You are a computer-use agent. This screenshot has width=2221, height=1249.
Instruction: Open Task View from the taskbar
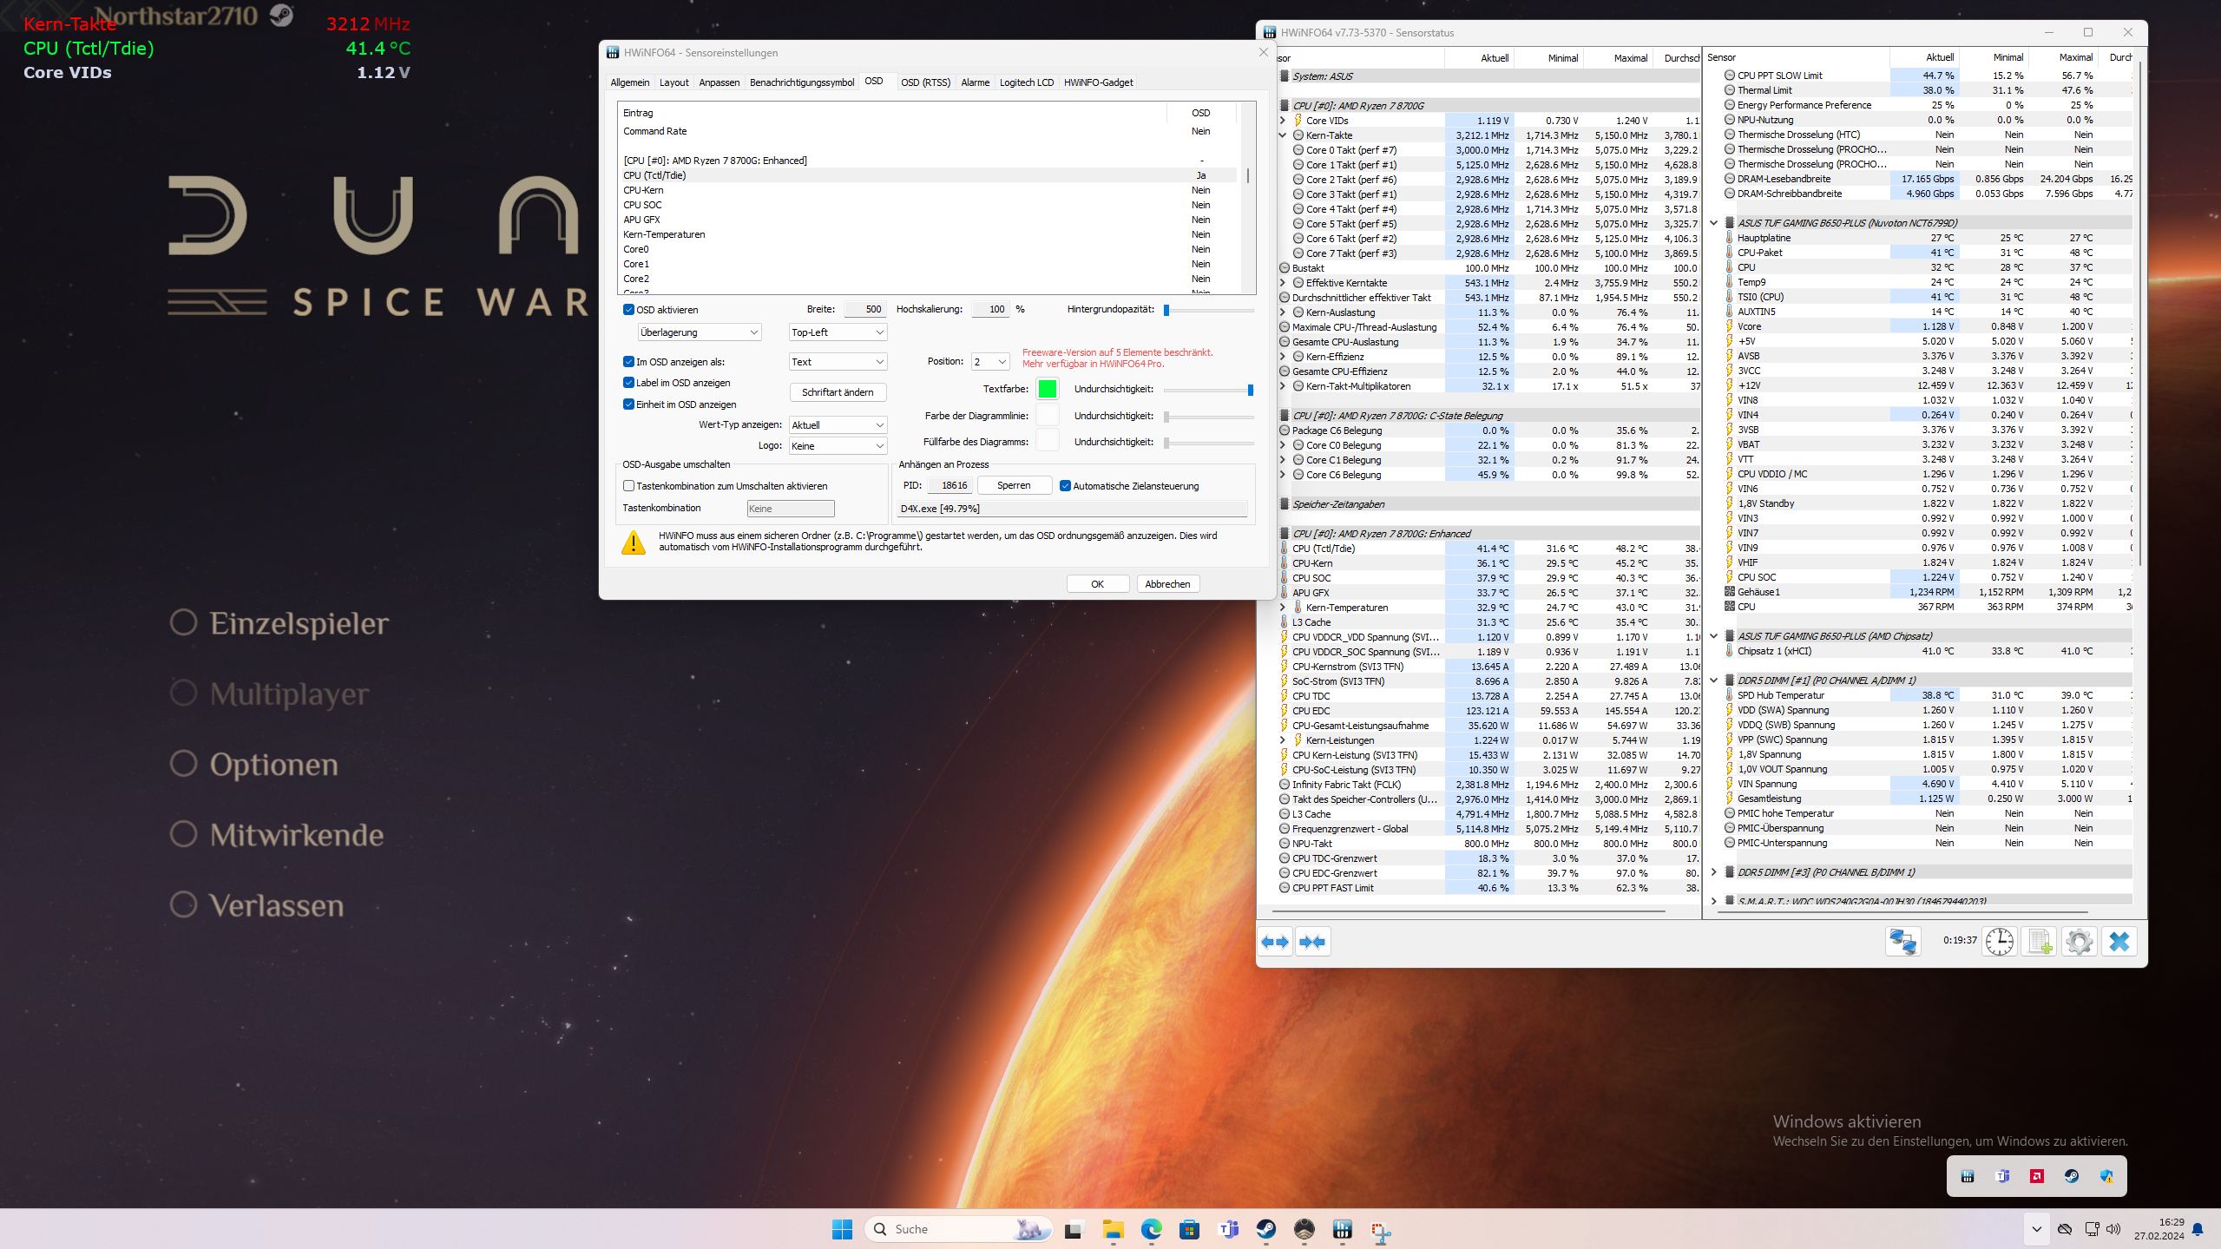coord(1074,1229)
